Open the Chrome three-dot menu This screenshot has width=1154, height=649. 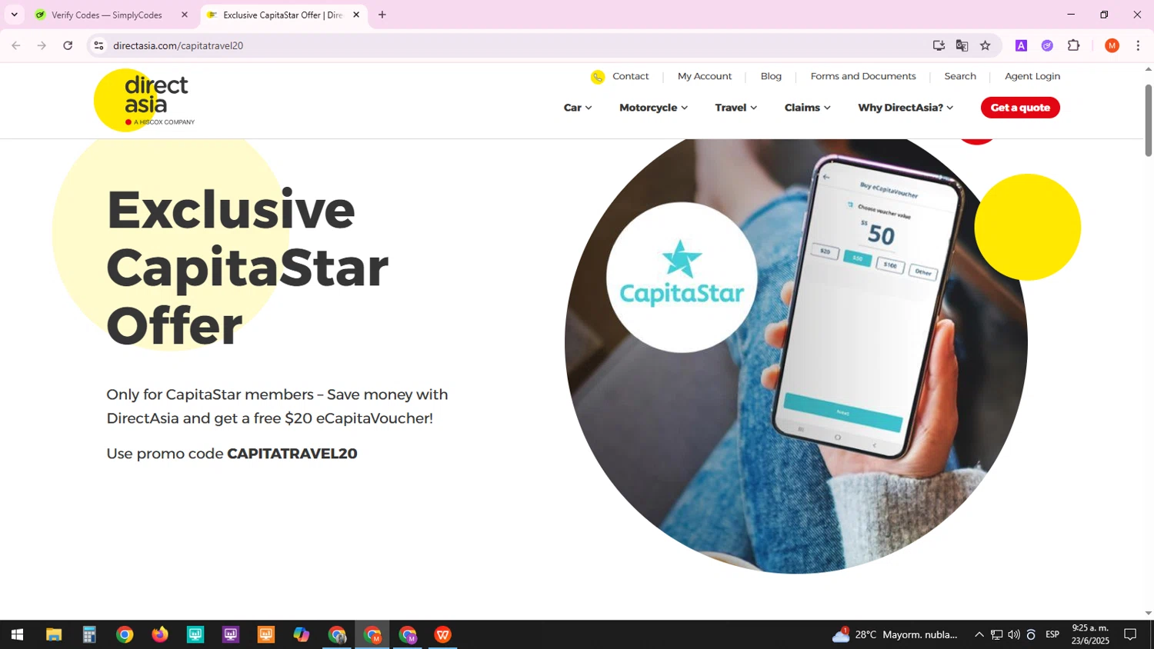(1138, 45)
